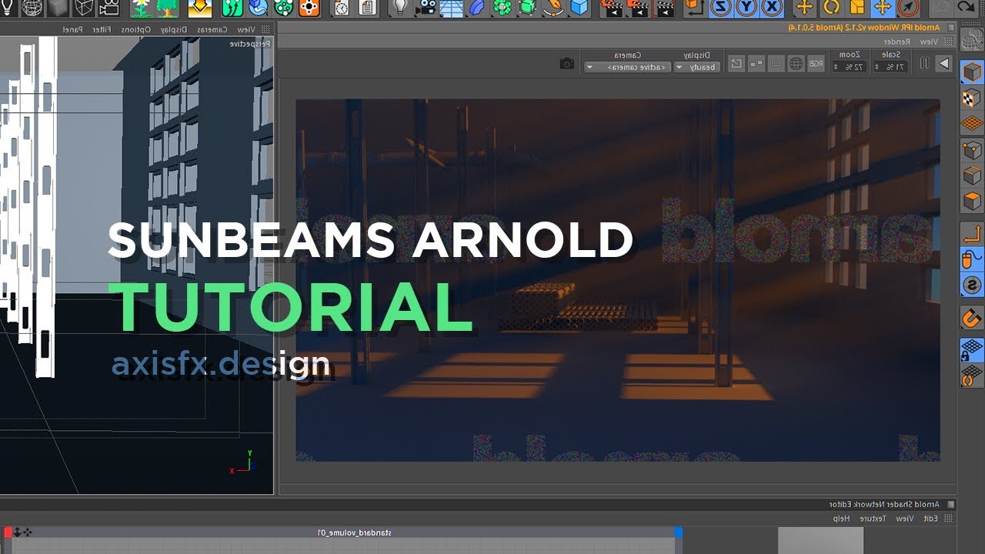
Task: Click the document page icon in toolbar
Action: click(367, 8)
